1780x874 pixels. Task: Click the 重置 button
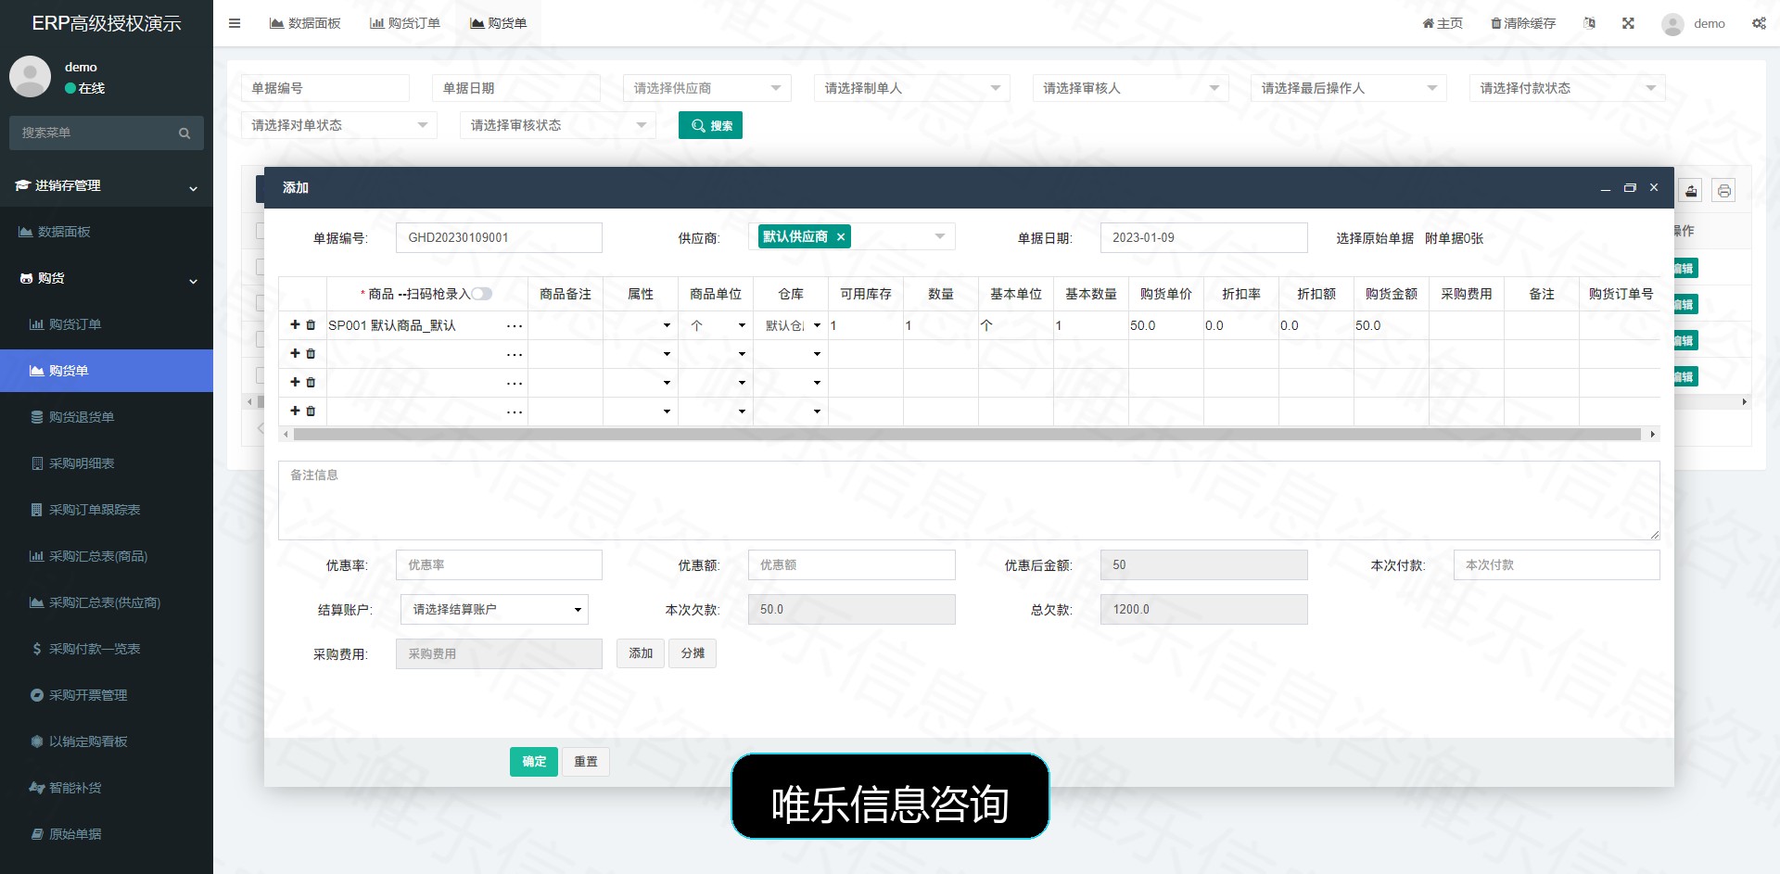586,762
